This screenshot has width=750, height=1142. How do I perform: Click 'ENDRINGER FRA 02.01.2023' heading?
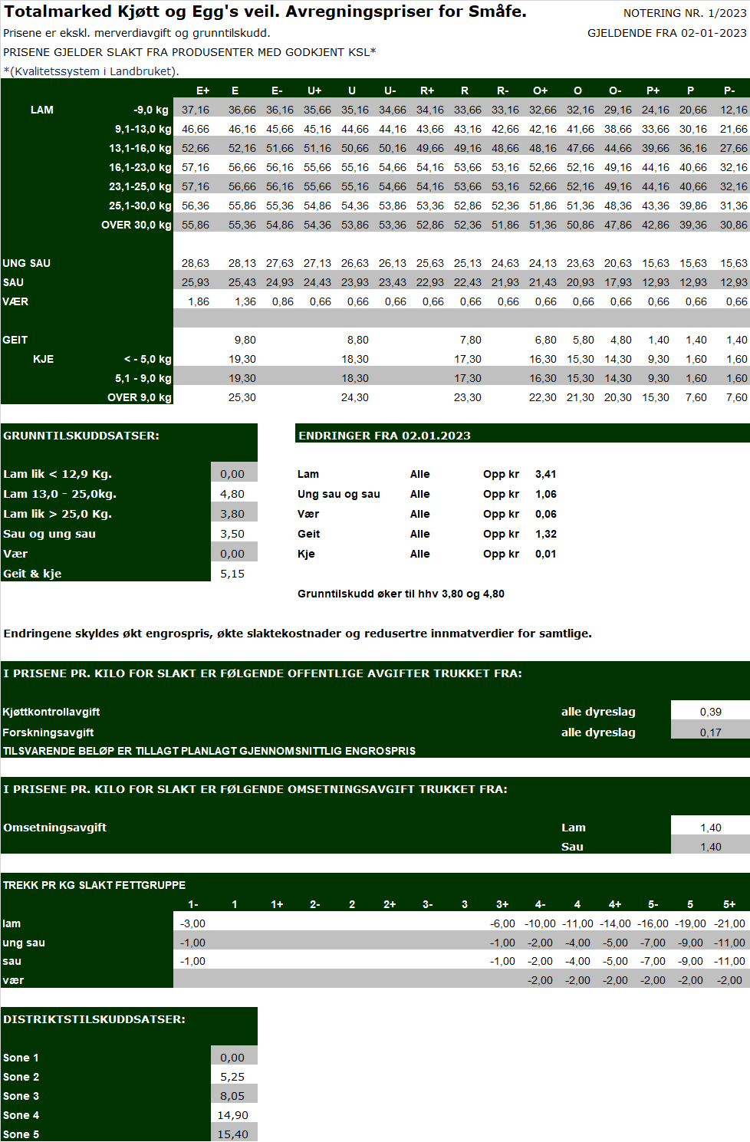(x=384, y=435)
